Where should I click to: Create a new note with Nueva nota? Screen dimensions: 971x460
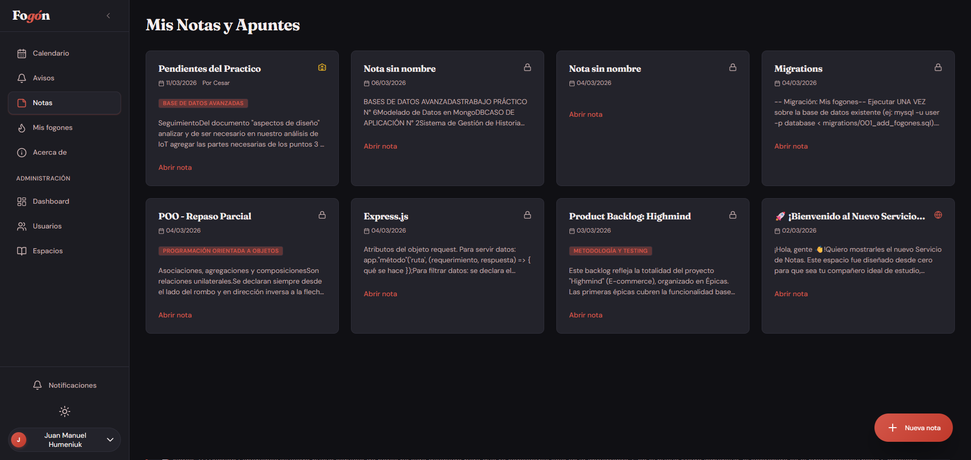click(913, 428)
